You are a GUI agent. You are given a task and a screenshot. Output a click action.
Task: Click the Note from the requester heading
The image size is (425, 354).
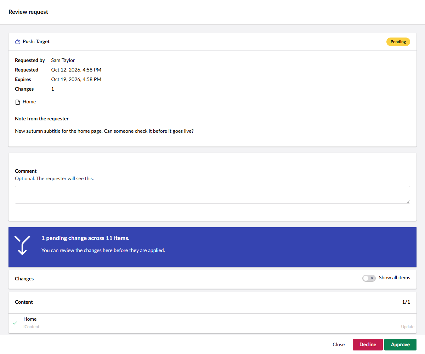click(x=42, y=119)
